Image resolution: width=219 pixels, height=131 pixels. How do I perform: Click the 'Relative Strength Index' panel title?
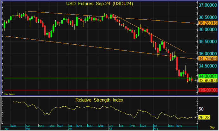(x=99, y=100)
